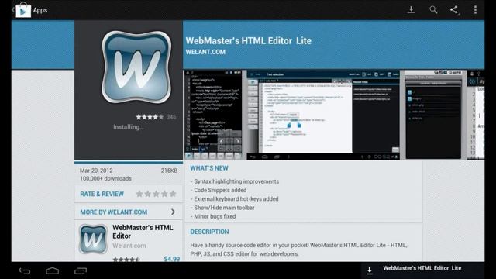Tap the download notification arrow in system bar
Screen dimensions: 496x279
pos(369,270)
